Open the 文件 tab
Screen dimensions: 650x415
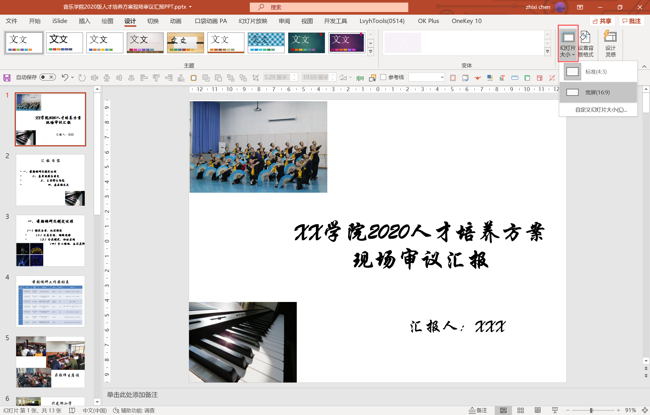tap(12, 21)
